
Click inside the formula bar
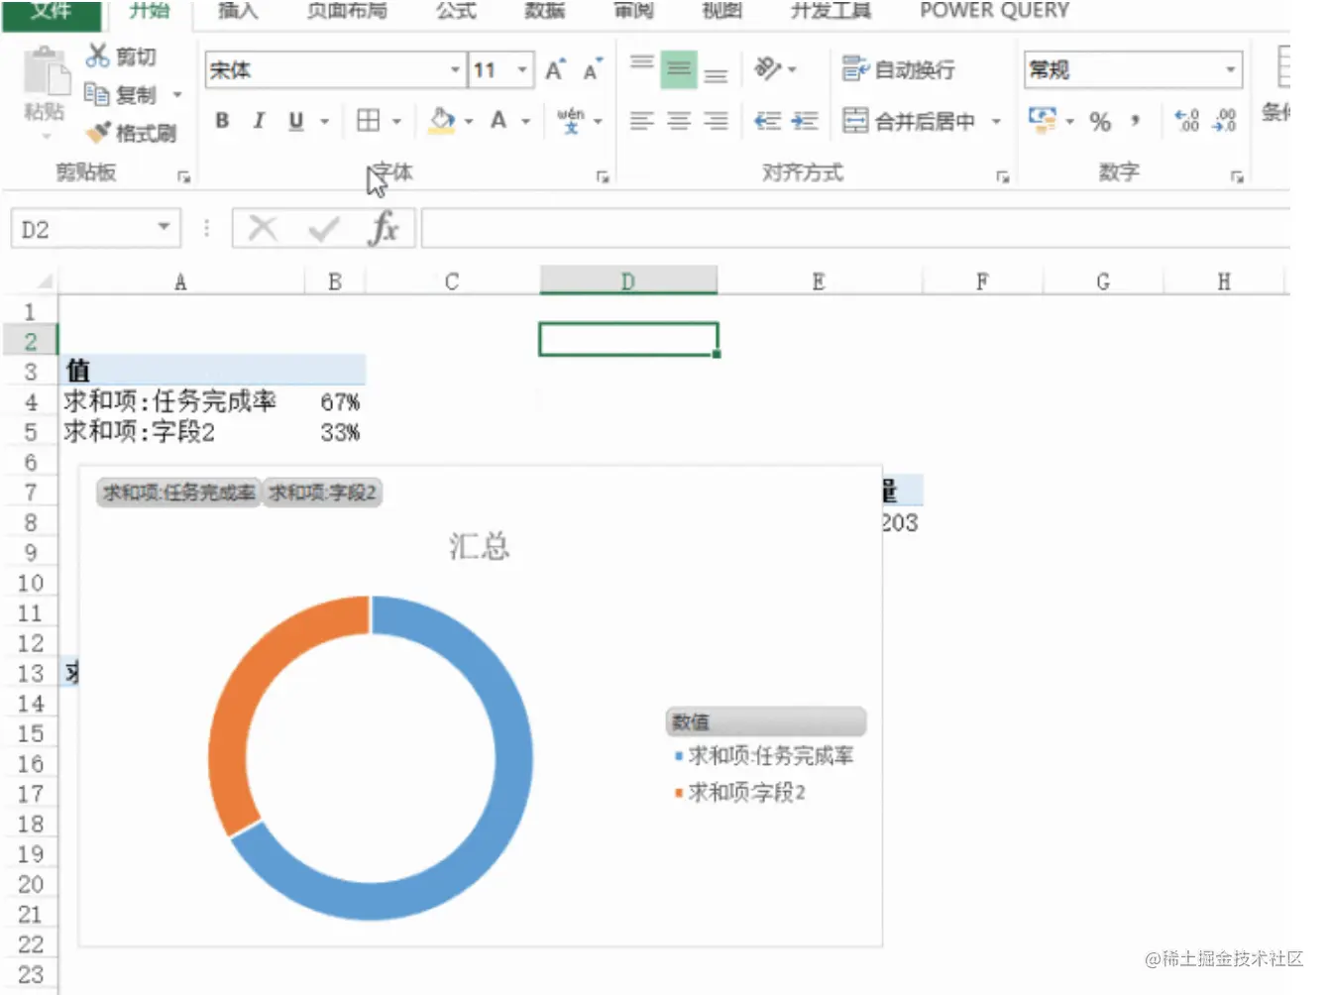(694, 227)
